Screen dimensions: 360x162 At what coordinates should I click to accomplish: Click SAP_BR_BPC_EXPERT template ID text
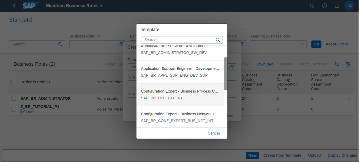click(162, 98)
